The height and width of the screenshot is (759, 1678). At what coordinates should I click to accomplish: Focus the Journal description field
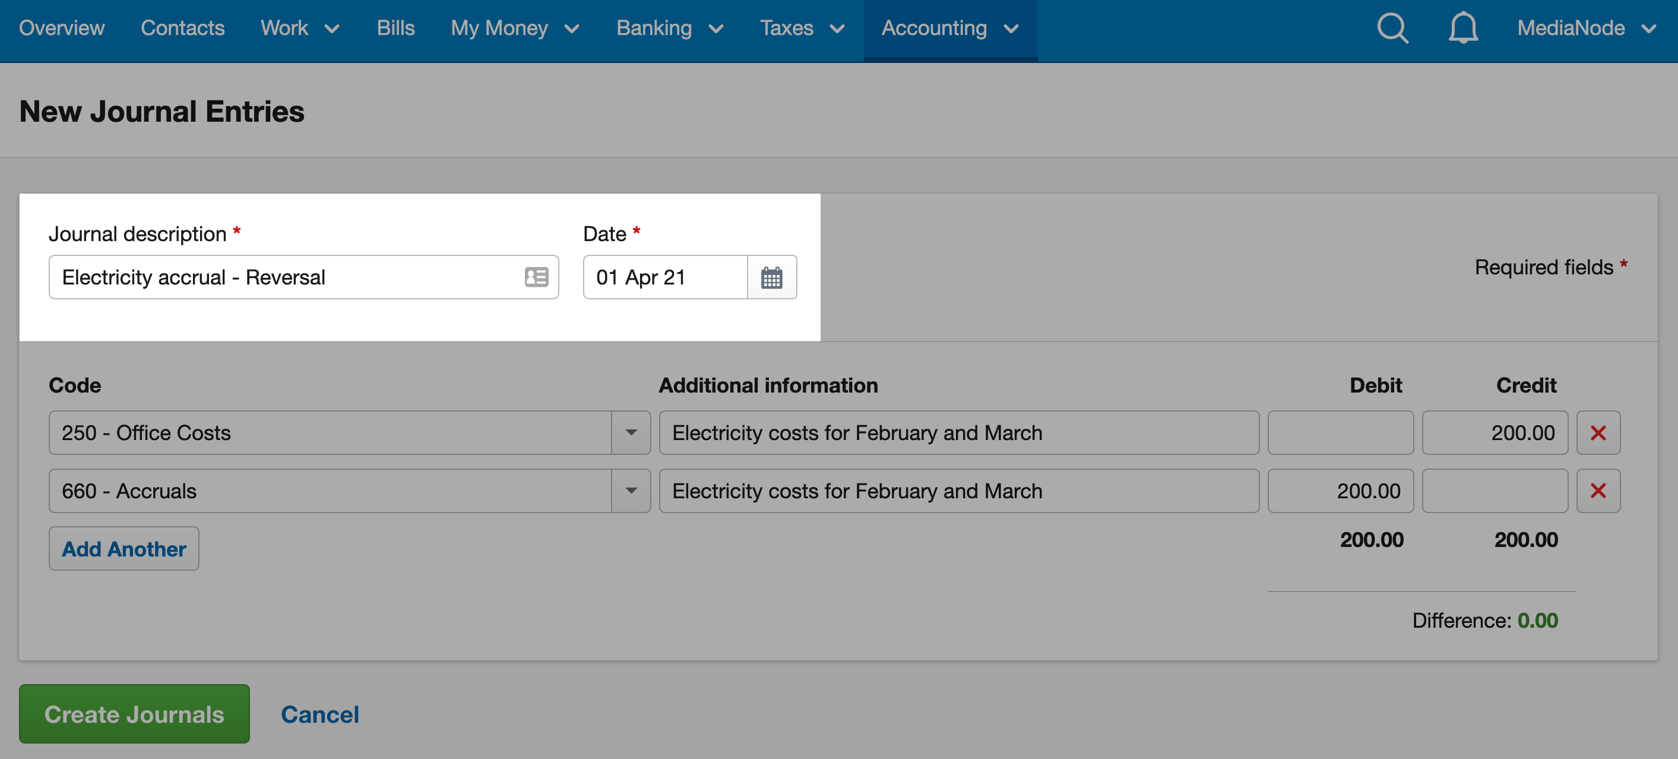(x=303, y=277)
